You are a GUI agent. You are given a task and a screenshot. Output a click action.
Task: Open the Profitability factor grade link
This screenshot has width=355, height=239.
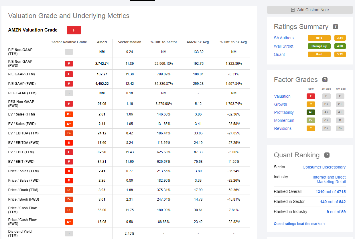[x=284, y=112]
